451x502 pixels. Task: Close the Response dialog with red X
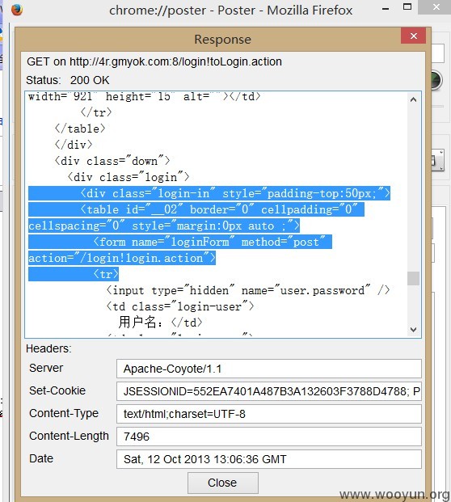click(x=413, y=36)
